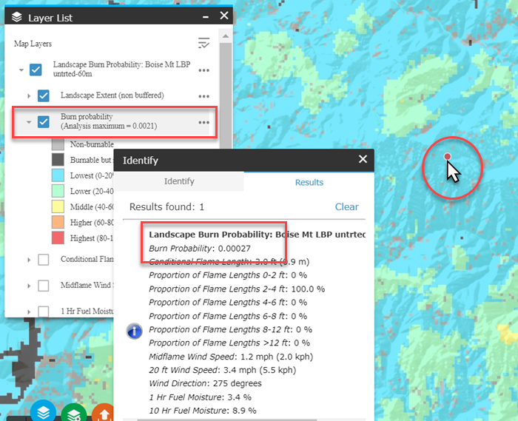Expand the Midflame Wind layer
Viewport: 518px width, 421px height.
29,286
